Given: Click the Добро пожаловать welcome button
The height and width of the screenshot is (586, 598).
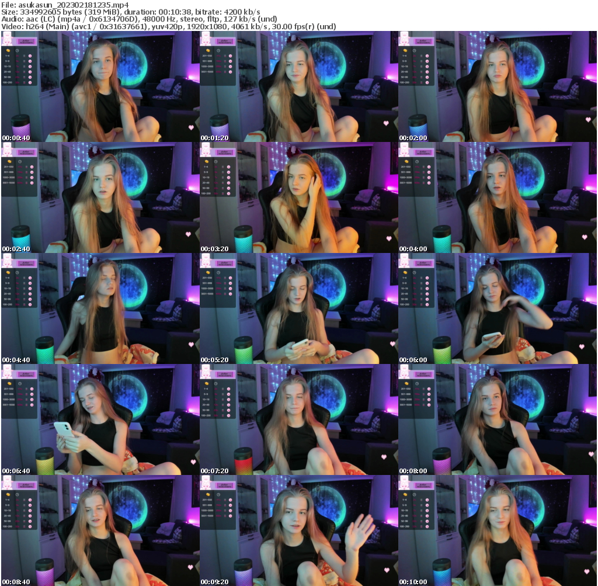Looking at the screenshot, I should 26,41.
